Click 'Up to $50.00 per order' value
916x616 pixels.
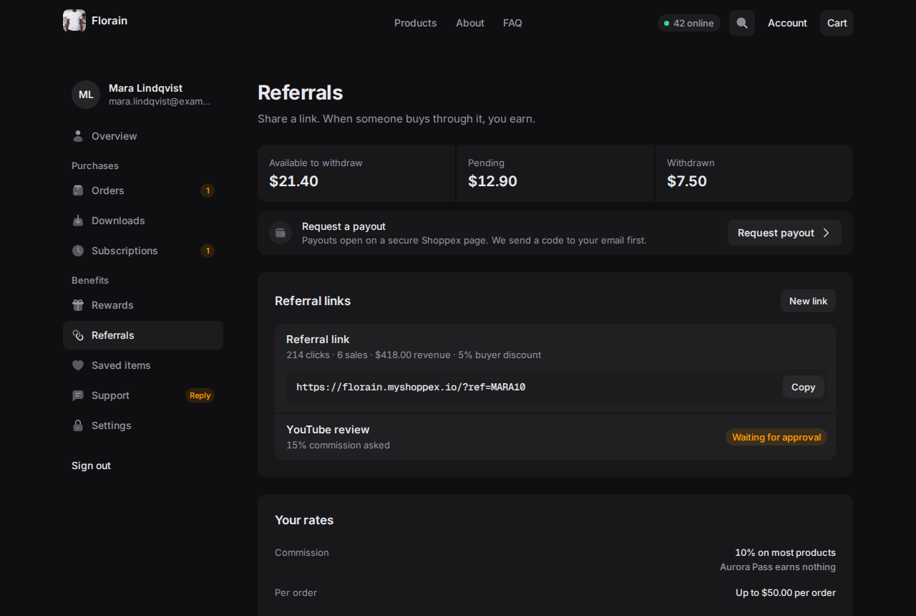786,593
